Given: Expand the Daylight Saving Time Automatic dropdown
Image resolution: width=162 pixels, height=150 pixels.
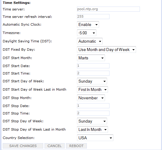Looking at the screenshot, I should point(90,41).
